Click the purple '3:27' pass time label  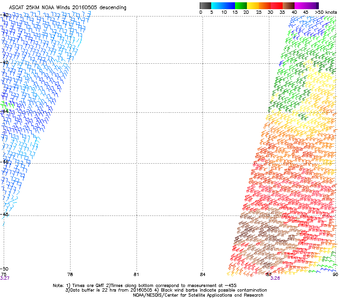[x=5, y=278]
